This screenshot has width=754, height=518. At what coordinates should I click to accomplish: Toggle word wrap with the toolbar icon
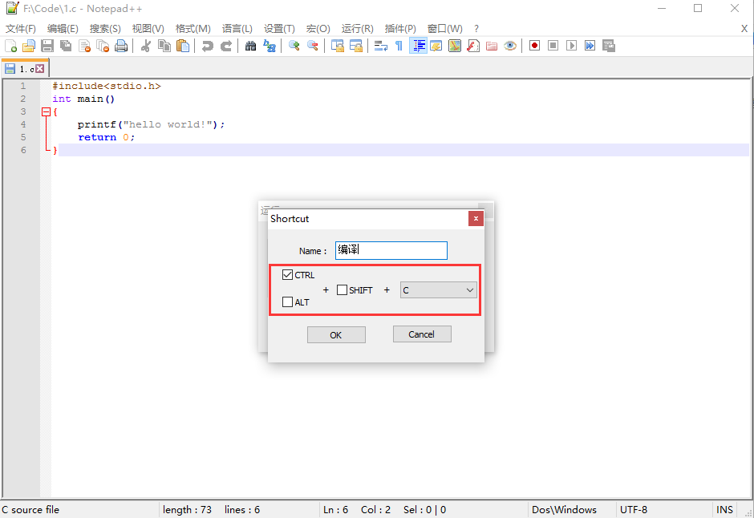tap(382, 46)
